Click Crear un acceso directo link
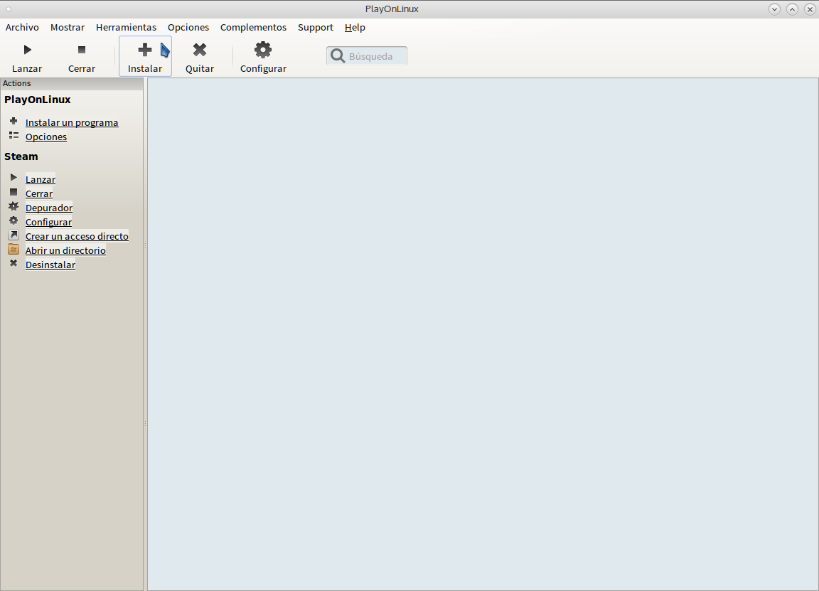Image resolution: width=819 pixels, height=591 pixels. [x=77, y=236]
